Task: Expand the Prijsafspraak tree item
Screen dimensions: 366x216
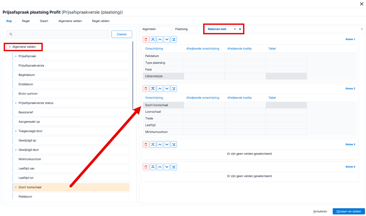Action: 16,56
